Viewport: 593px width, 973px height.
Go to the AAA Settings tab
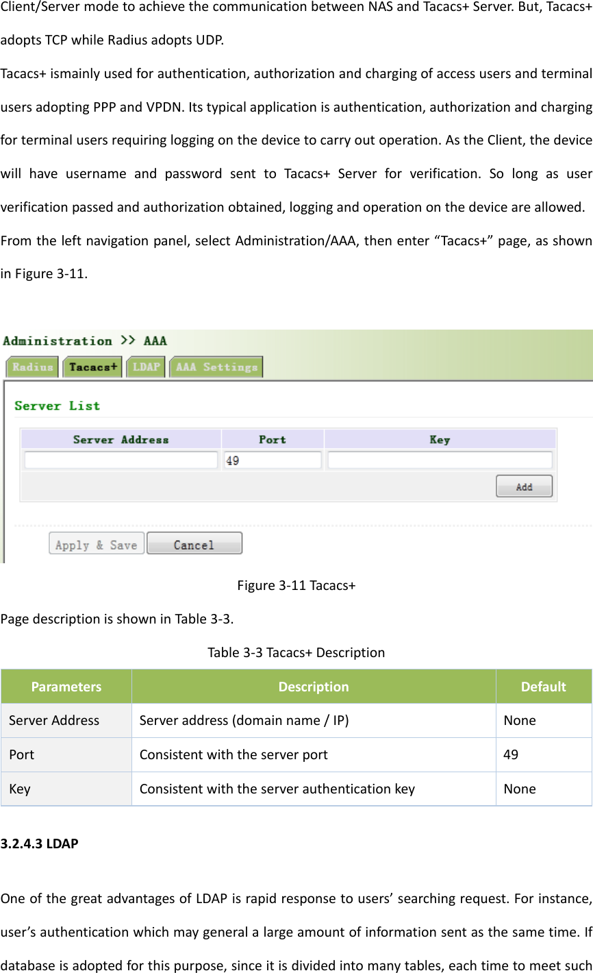click(216, 367)
